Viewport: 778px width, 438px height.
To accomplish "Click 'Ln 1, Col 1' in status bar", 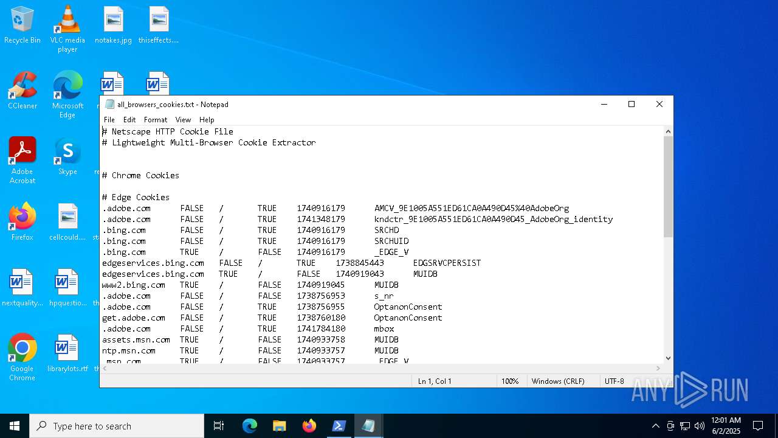I will tap(435, 381).
